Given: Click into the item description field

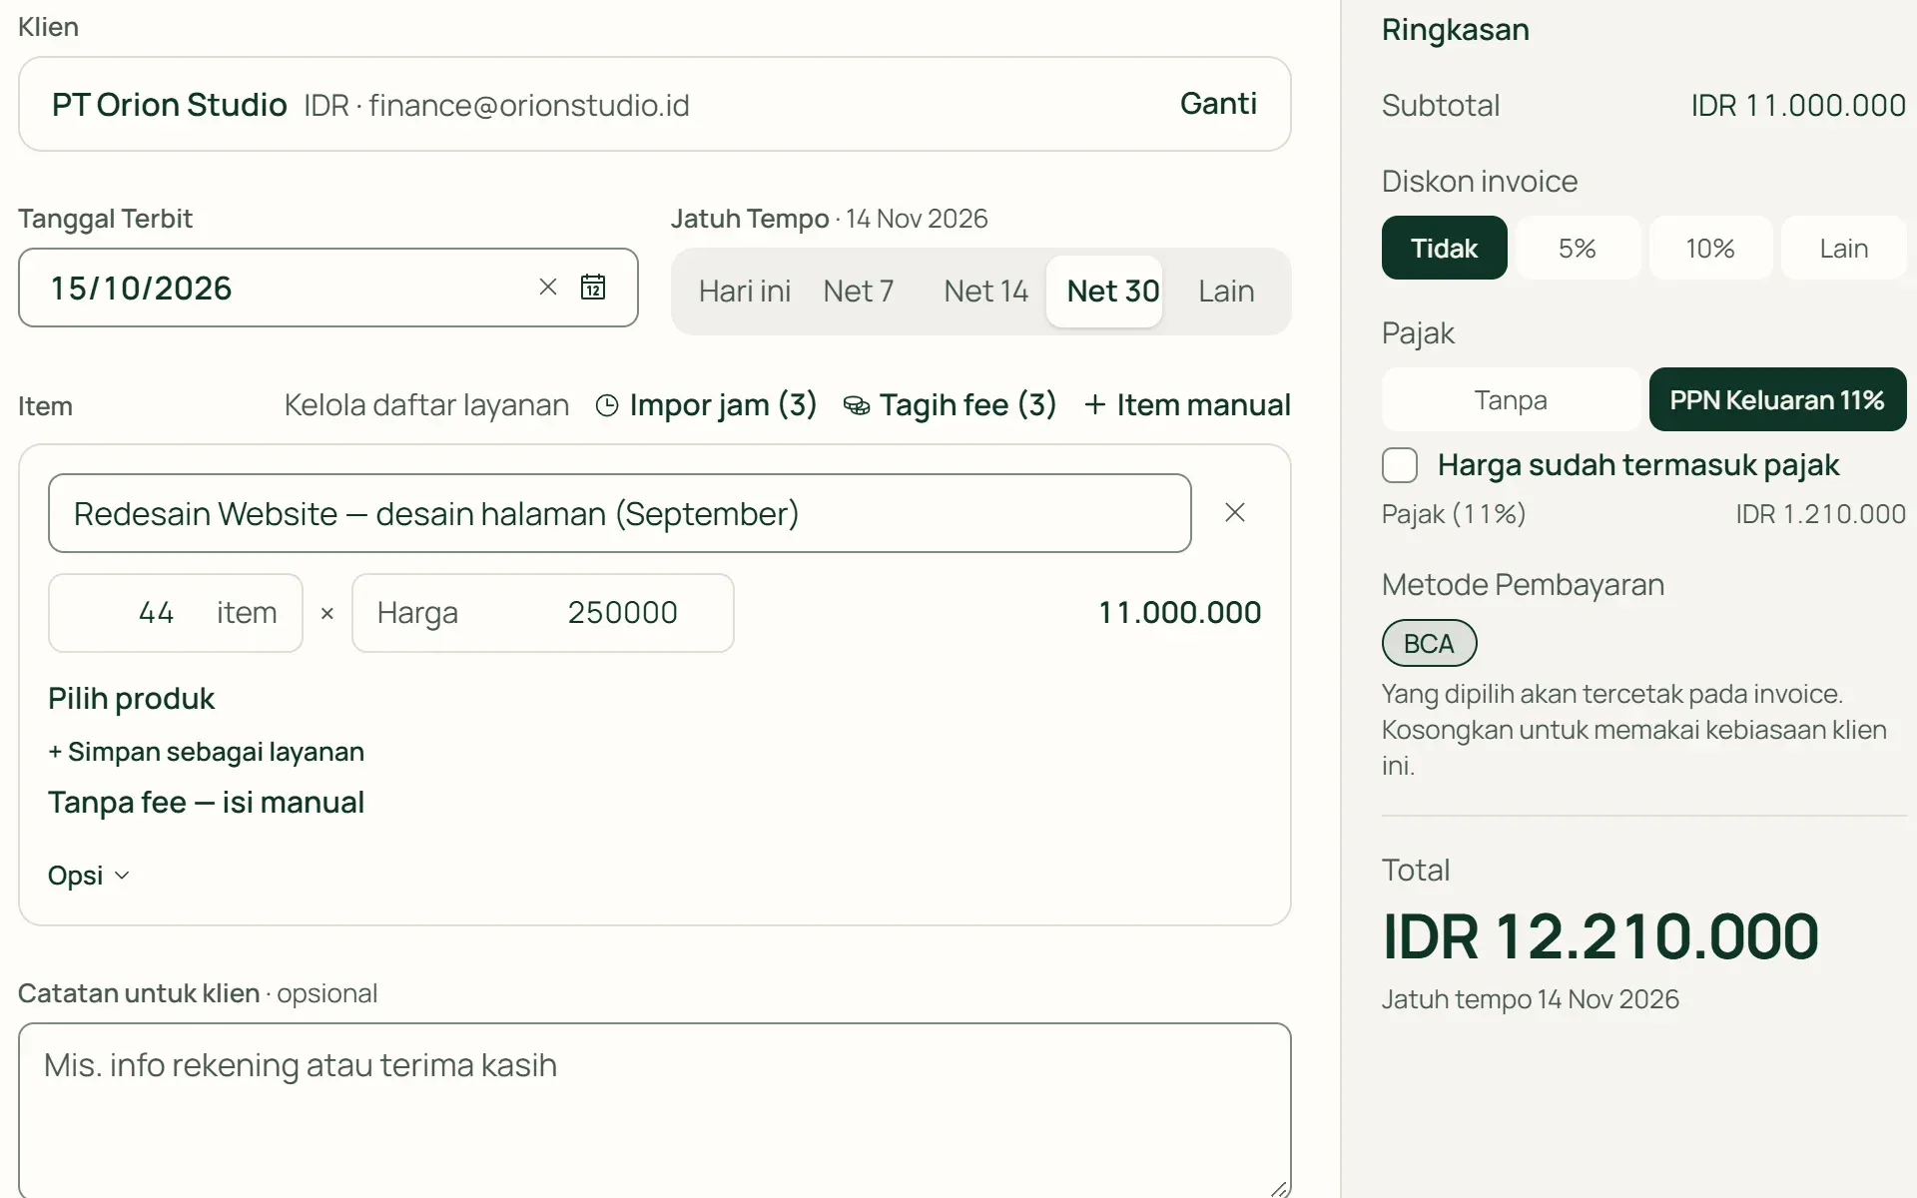Looking at the screenshot, I should 619,513.
